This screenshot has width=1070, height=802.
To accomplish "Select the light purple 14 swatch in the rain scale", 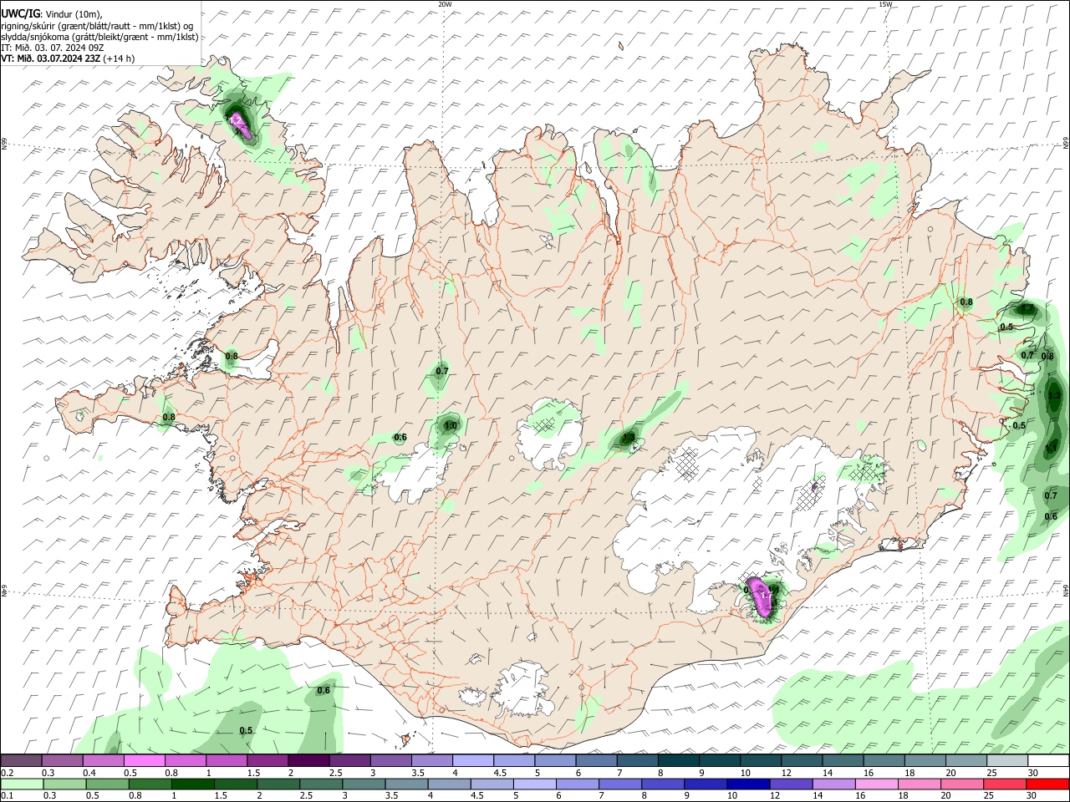I will [x=834, y=784].
